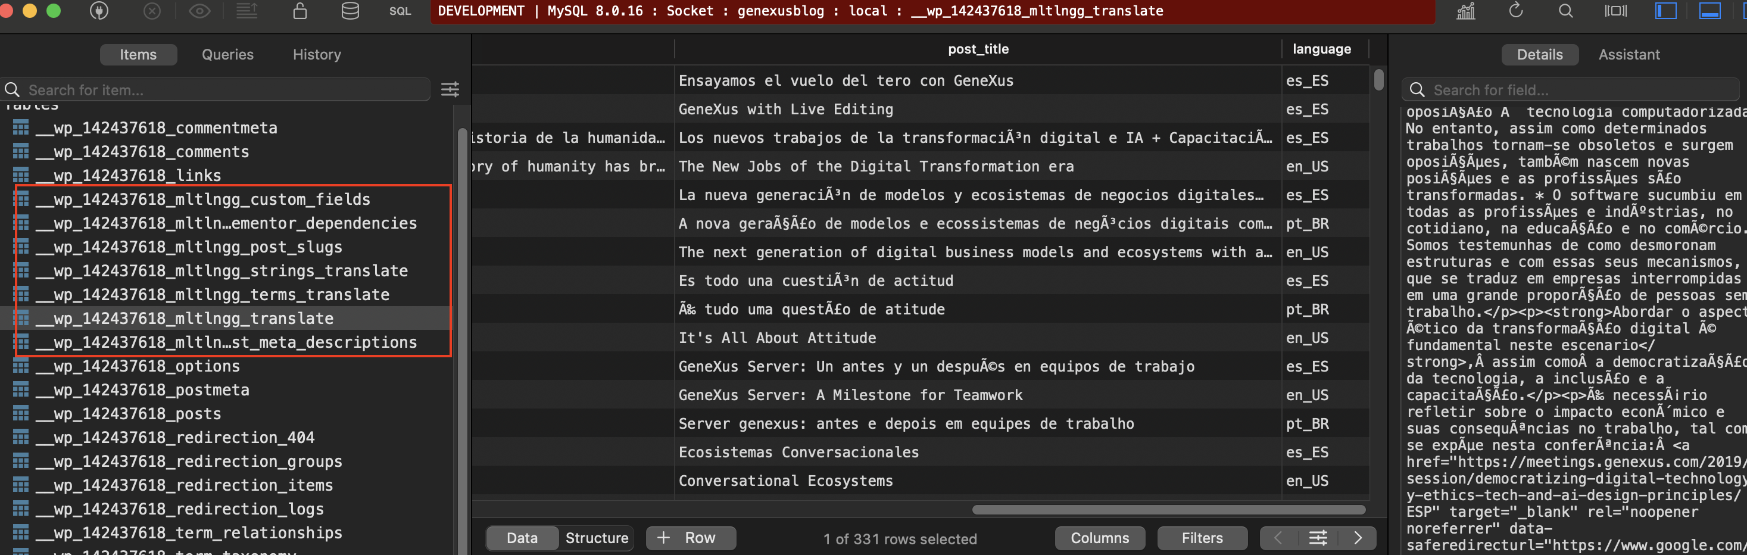Screen dimensions: 1747x555
Task: Click the magnifier search icon in toolbar
Action: (1565, 11)
